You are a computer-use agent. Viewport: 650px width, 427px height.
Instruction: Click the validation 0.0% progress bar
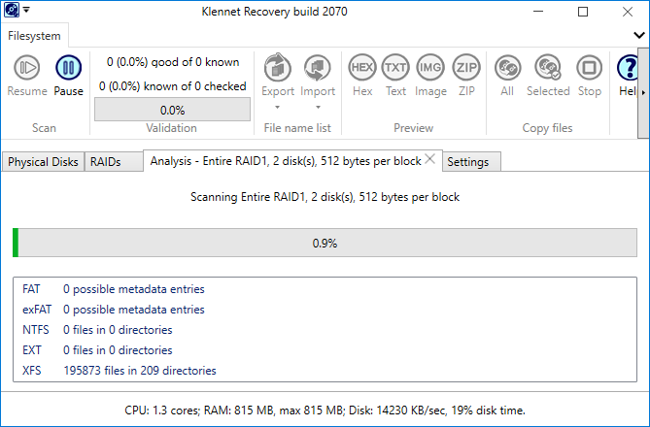pyautogui.click(x=172, y=110)
